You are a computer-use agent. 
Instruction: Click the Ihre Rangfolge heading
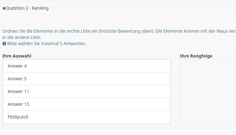coord(196,56)
